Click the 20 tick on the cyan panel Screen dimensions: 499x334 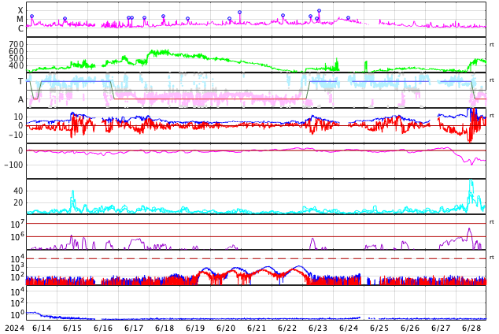pyautogui.click(x=18, y=202)
